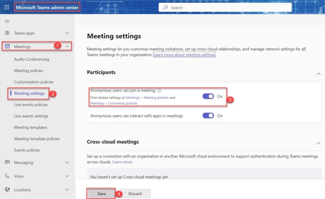Image resolution: width=325 pixels, height=199 pixels.
Task: Click the Locations globe icon
Action: (7, 189)
